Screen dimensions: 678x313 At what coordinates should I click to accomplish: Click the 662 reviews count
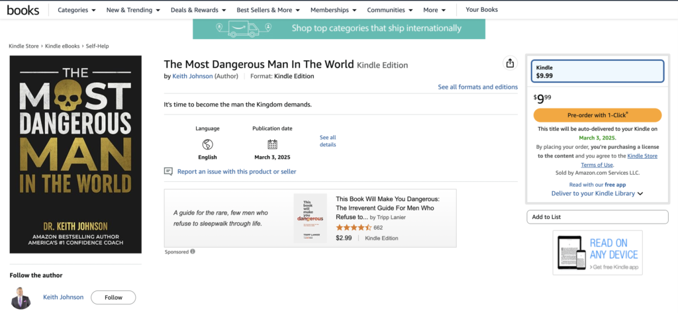coord(378,228)
